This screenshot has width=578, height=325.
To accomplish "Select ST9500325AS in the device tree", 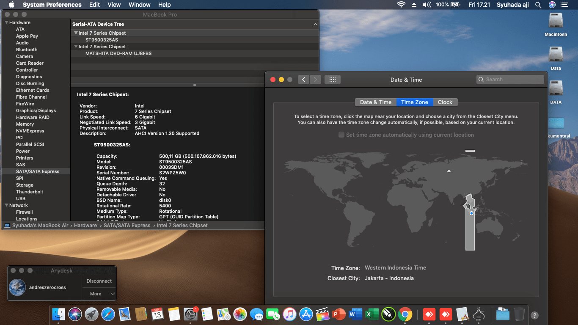I will coord(194,40).
